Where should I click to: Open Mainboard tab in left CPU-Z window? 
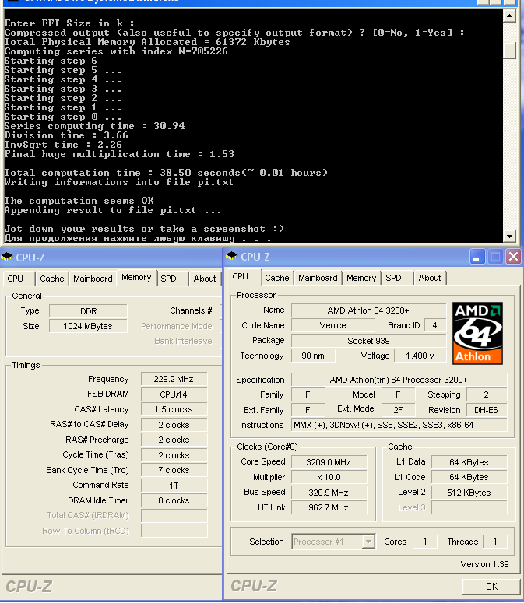tap(93, 279)
